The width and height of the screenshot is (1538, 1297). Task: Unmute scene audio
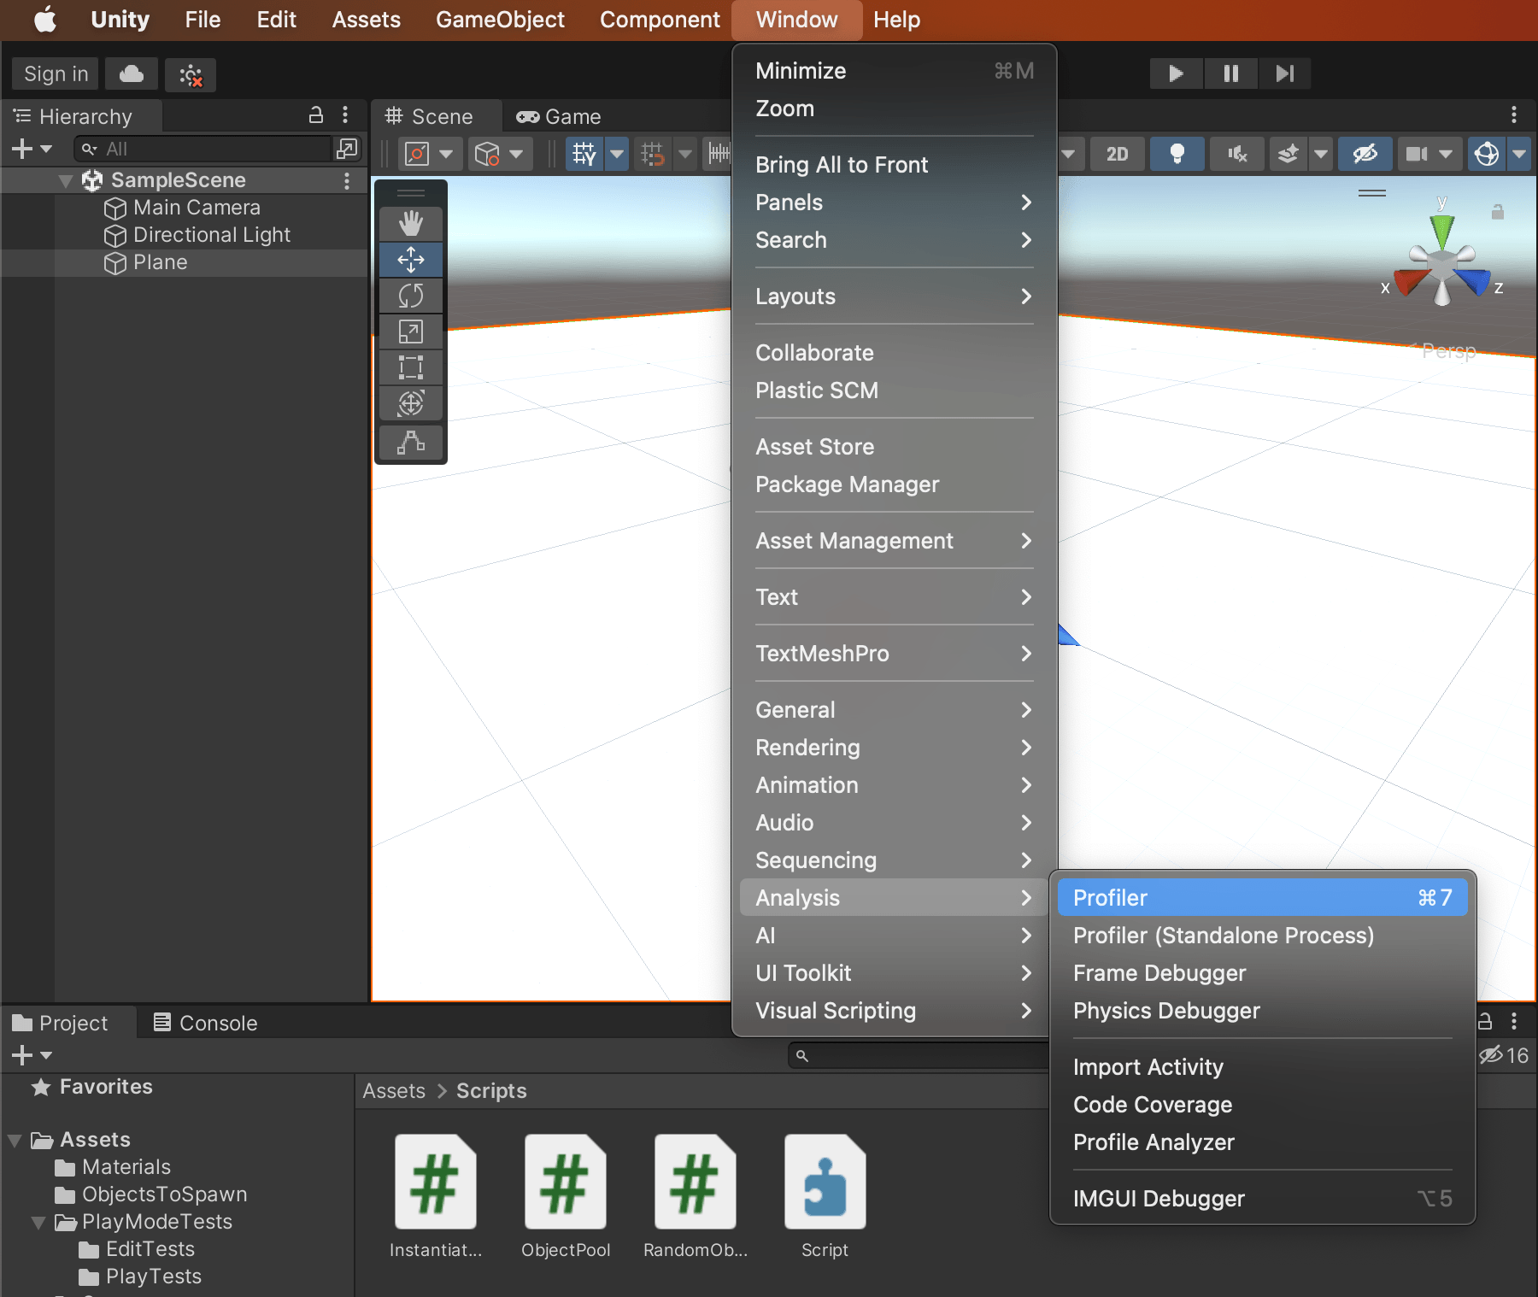(x=1236, y=154)
